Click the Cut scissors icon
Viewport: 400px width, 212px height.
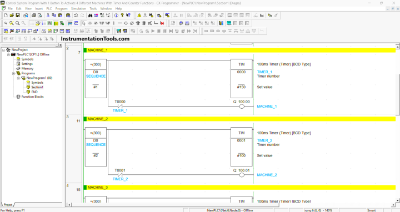pos(48,16)
